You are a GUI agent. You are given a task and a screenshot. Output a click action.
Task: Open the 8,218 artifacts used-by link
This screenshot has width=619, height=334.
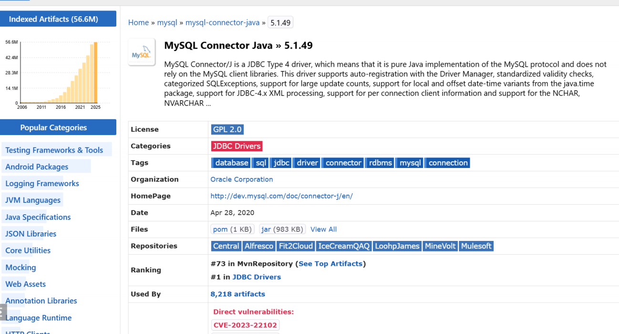coord(237,294)
